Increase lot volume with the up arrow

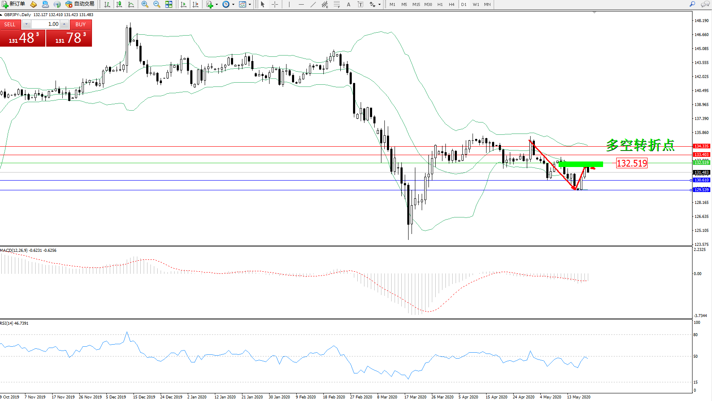[64, 24]
